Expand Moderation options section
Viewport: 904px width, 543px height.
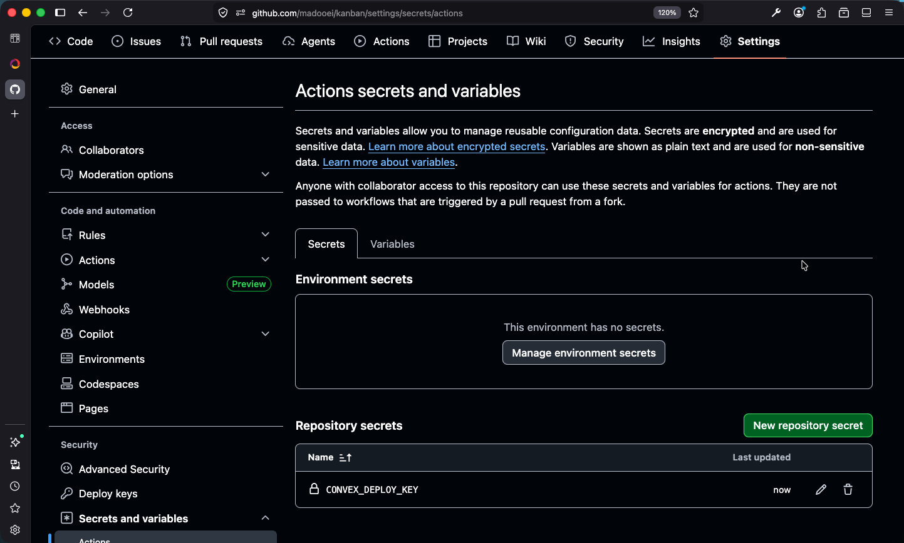tap(265, 175)
